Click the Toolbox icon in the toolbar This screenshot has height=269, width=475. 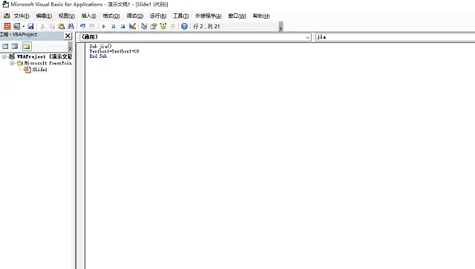pos(173,27)
